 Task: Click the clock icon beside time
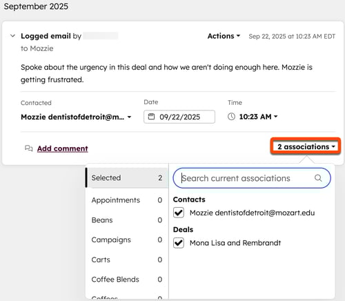tap(231, 117)
